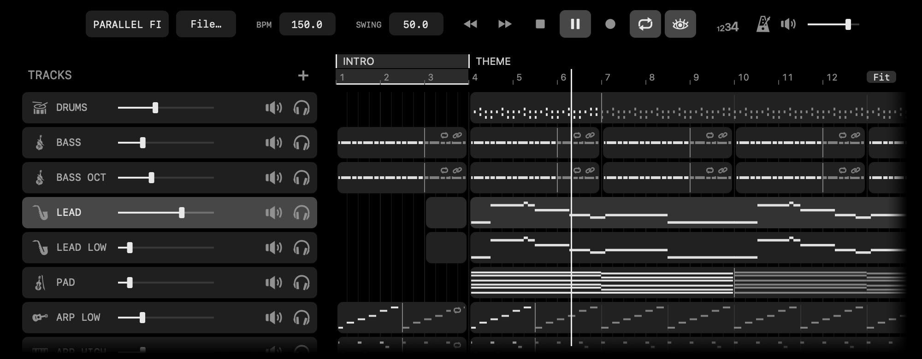Click the DRUMS drum kit icon
The width and height of the screenshot is (922, 359).
40,108
